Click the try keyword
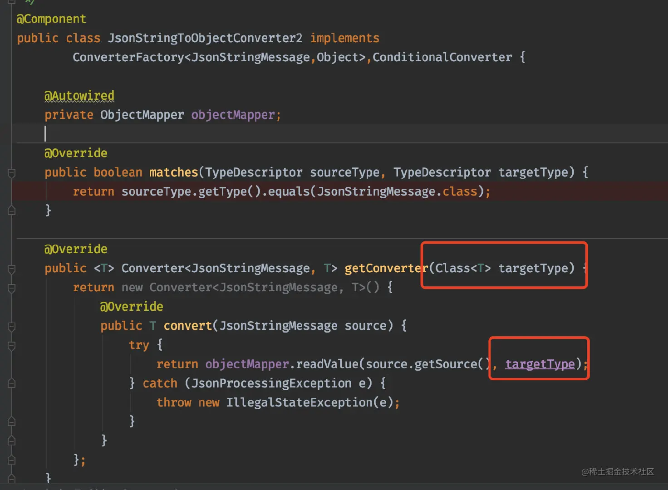This screenshot has height=490, width=668. (139, 345)
